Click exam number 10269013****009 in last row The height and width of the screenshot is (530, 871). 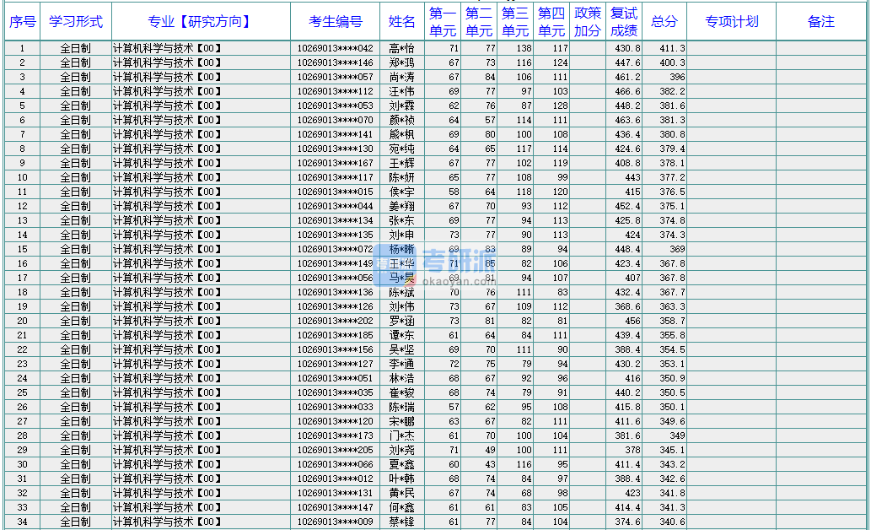click(335, 522)
